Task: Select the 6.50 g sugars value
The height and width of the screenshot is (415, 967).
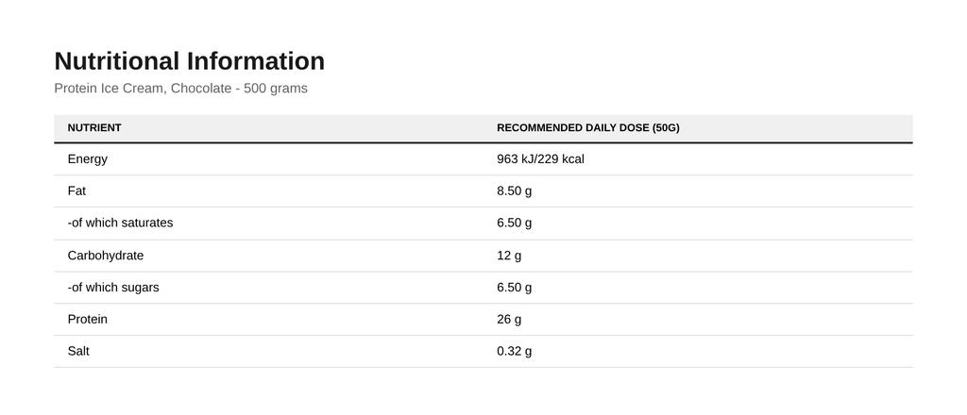Action: [x=515, y=288]
